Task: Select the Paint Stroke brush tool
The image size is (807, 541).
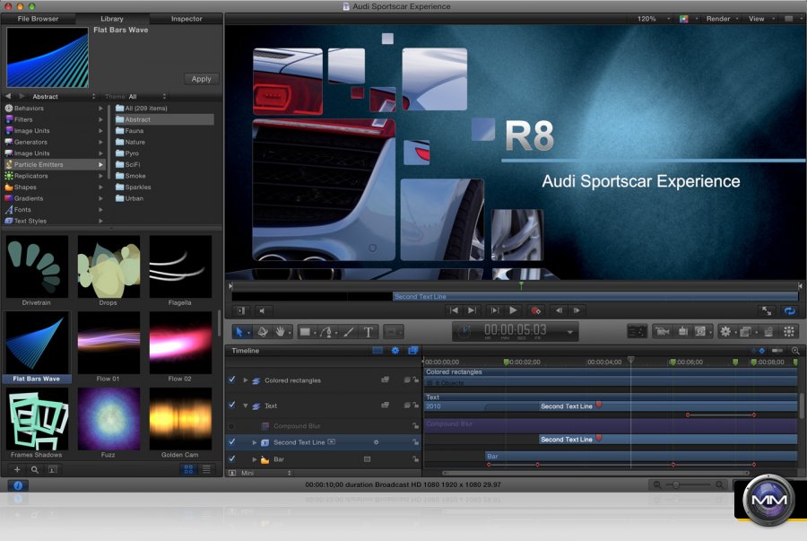Action: 349,332
